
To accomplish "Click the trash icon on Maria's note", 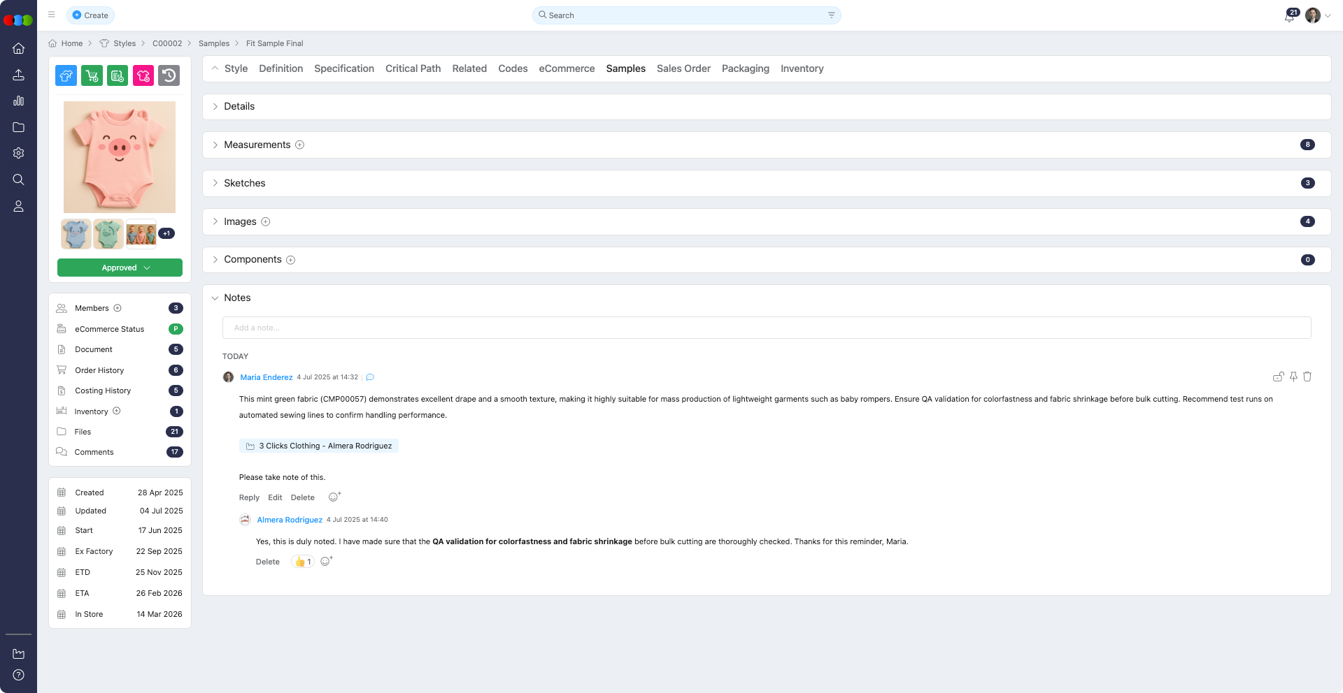I will 1307,377.
